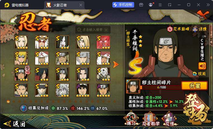
Task: Click the blue info icon beside 收集总加成
Action: coord(24,108)
